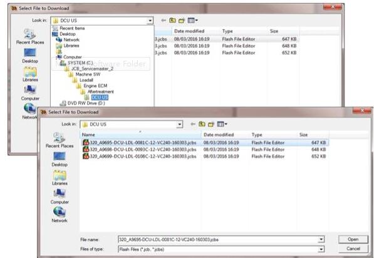Open Recent Places in rear dialog sidebar

30,36
